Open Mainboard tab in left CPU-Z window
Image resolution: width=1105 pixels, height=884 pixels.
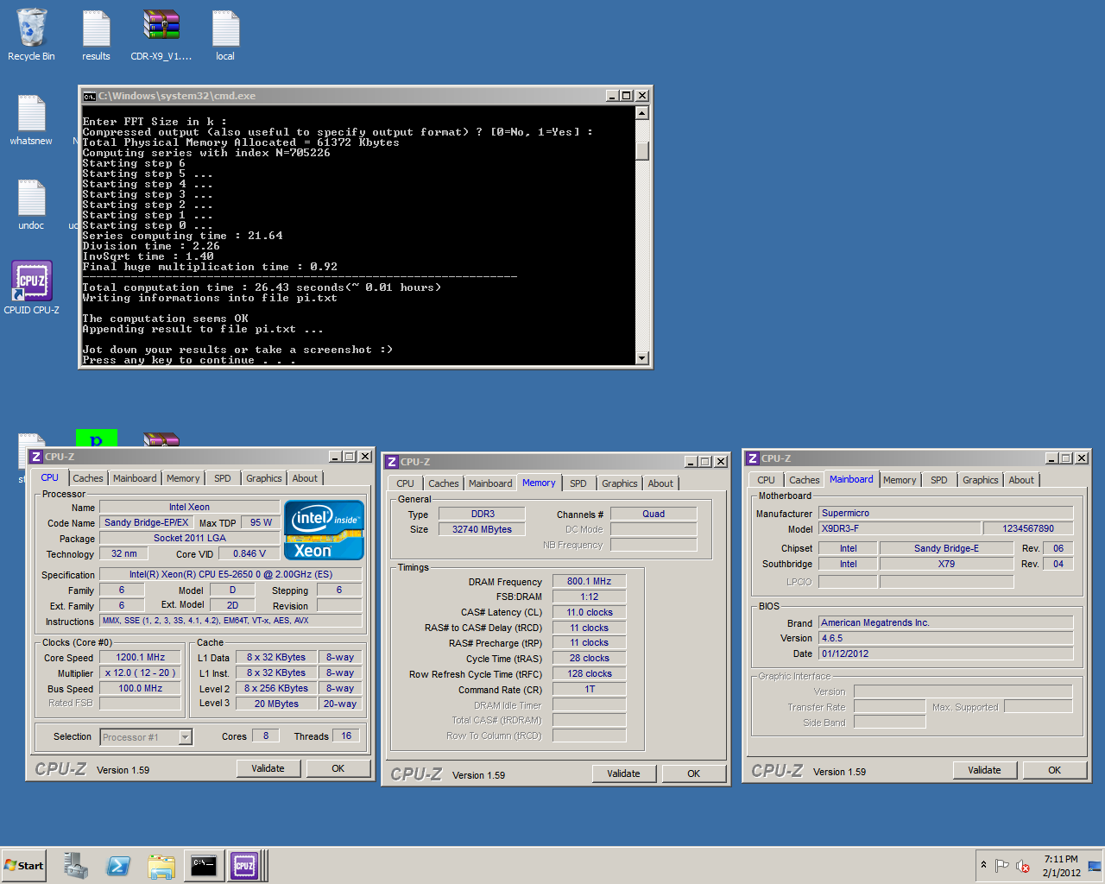tap(135, 478)
